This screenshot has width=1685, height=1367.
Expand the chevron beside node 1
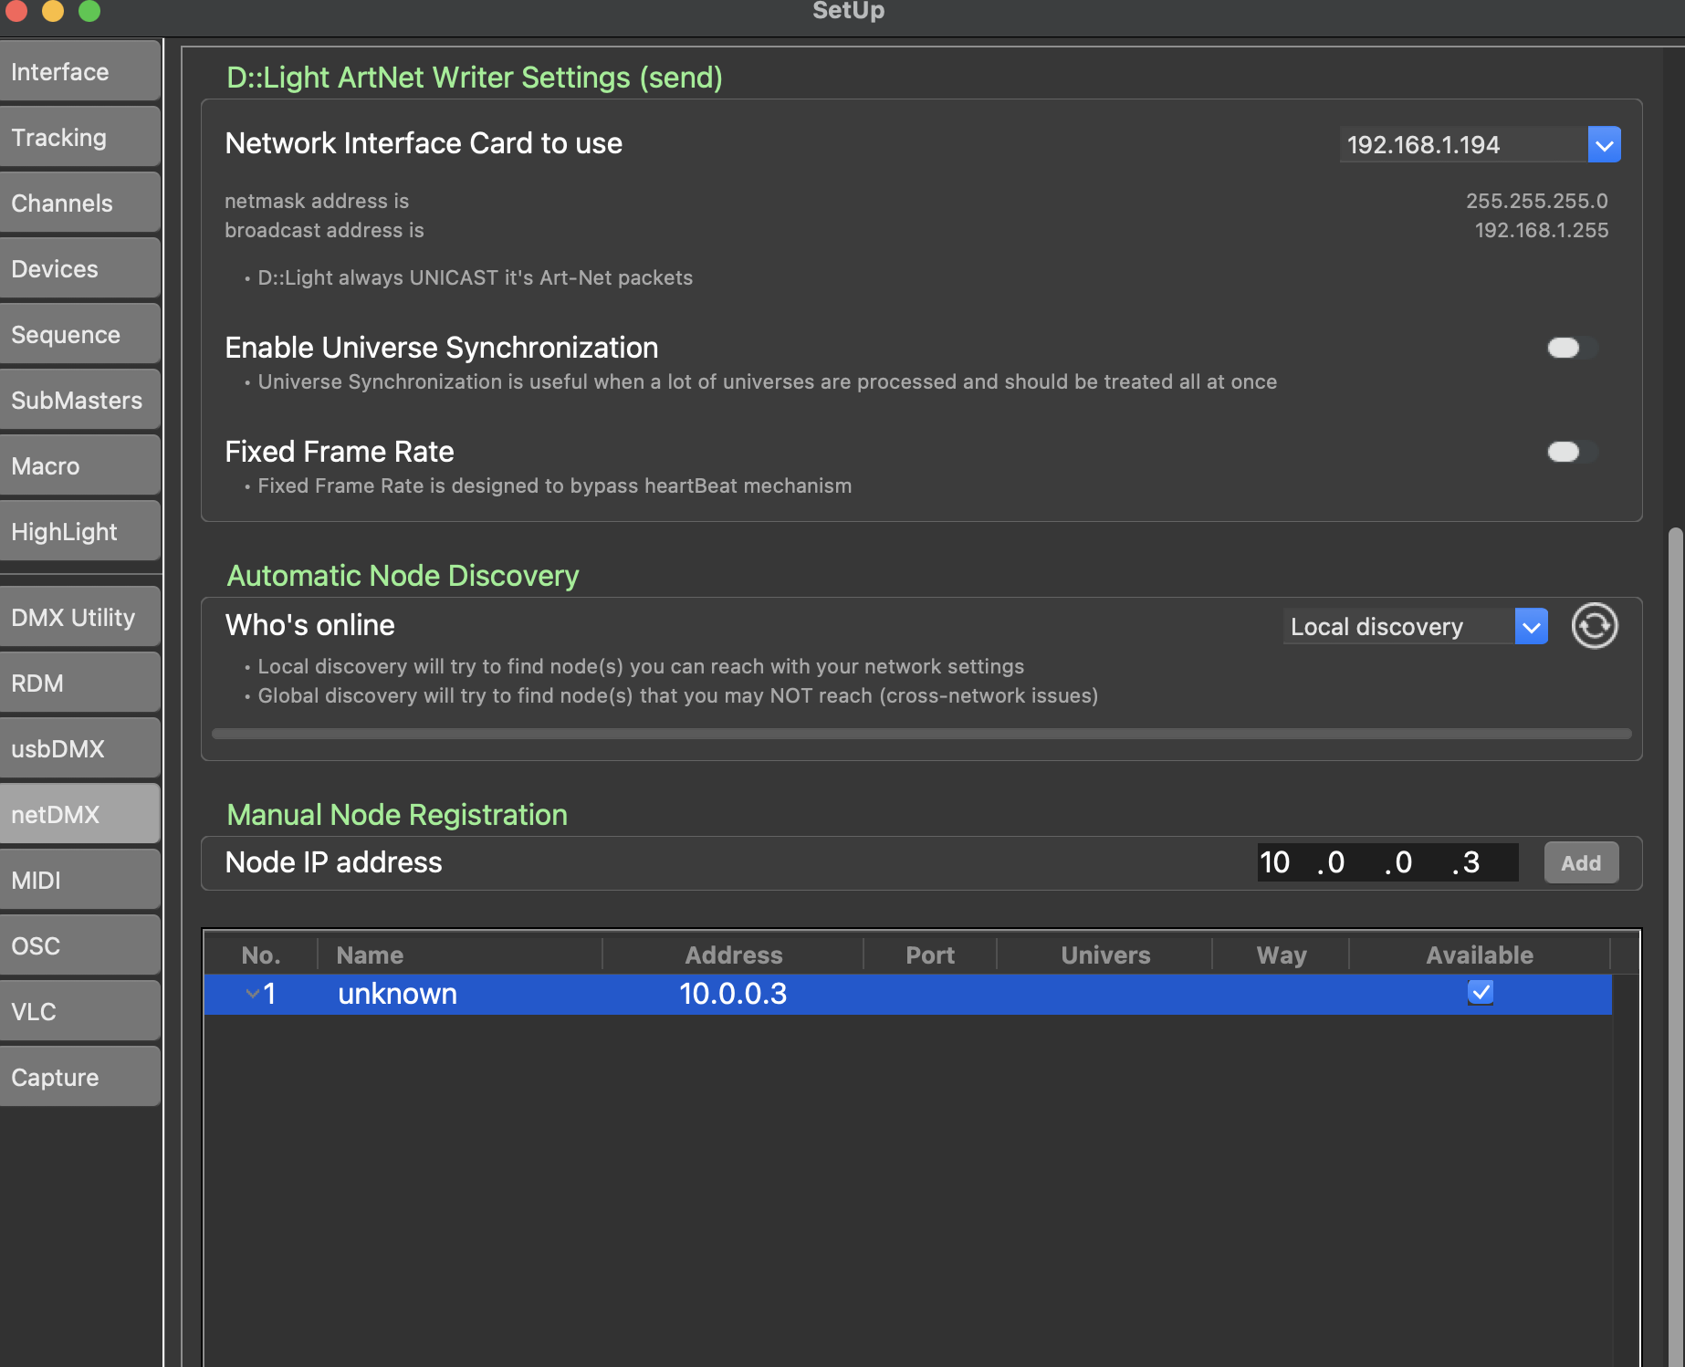[253, 993]
